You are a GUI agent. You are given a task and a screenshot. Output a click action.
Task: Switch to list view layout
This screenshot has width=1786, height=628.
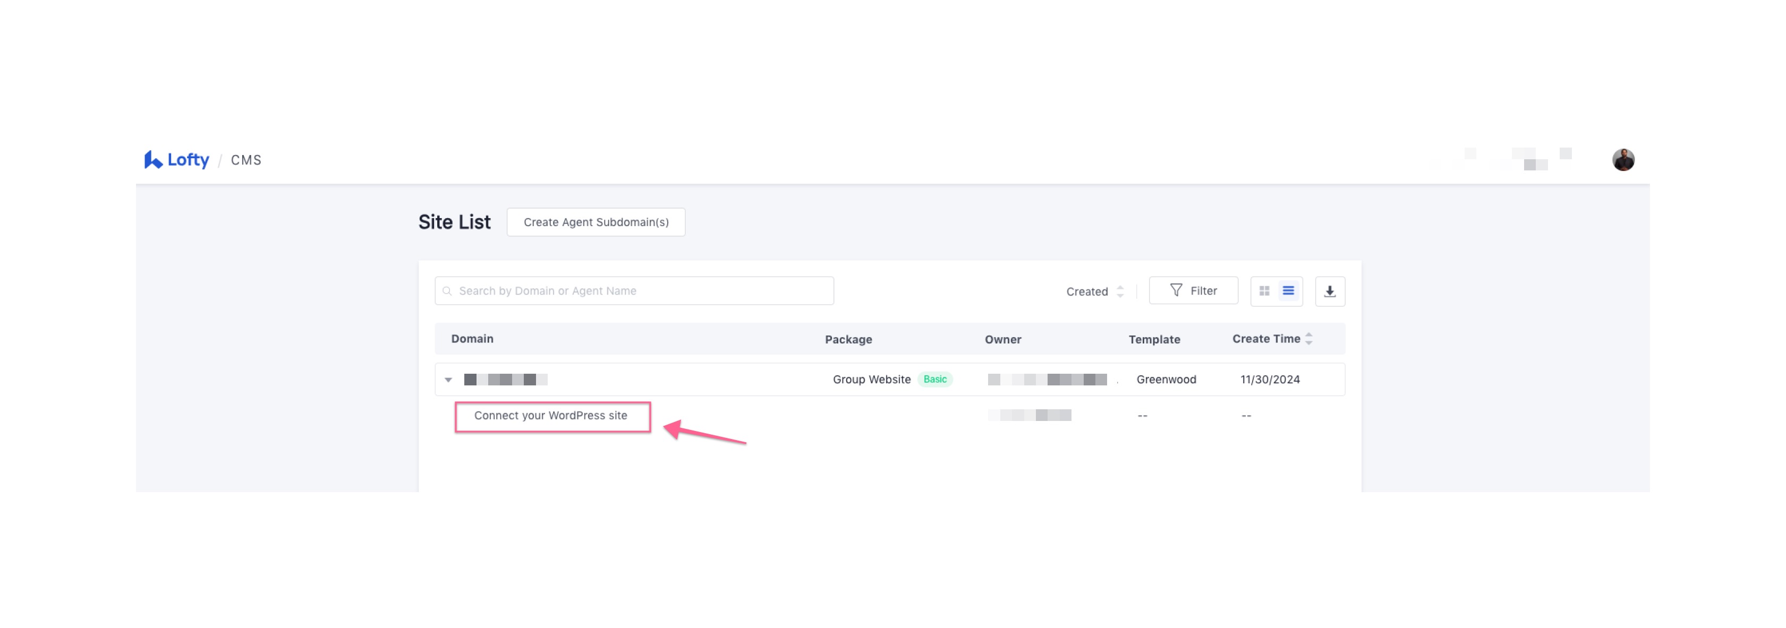pos(1288,291)
